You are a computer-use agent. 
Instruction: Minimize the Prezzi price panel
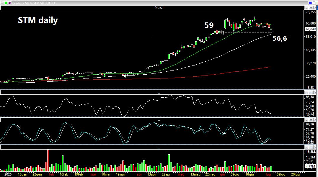[x=307, y=8]
